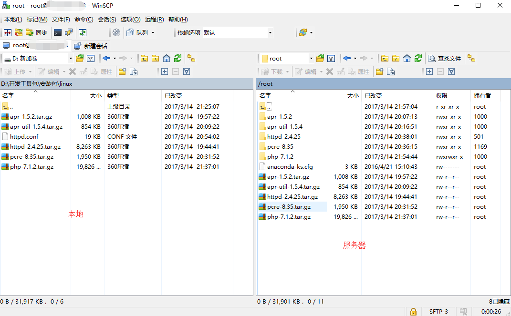Screen dimensions: 511x316
Task: Switch to the 新建会话 tab
Action: 91,46
